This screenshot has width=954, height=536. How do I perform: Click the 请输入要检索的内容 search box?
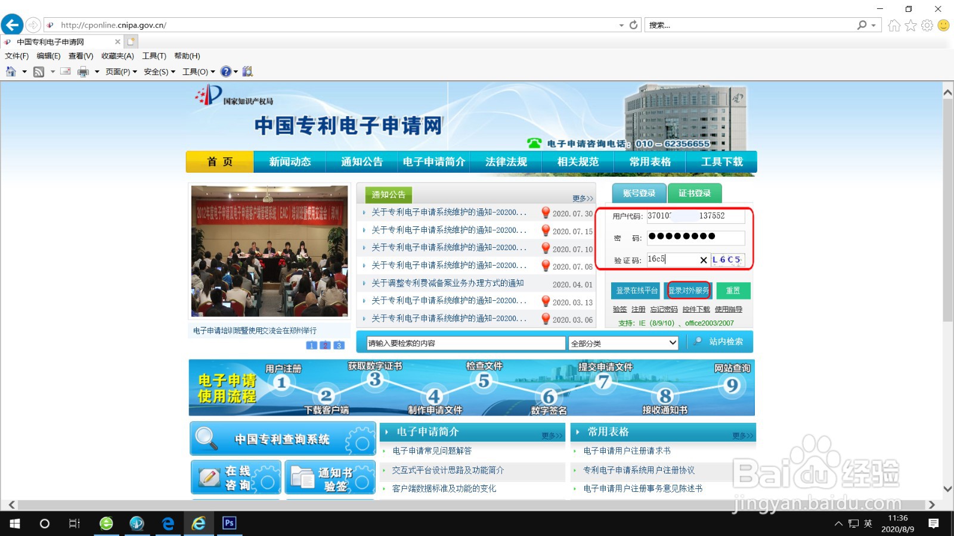tap(466, 343)
